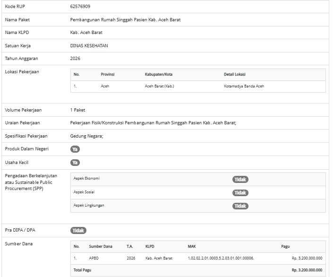Click the T.A. column header
Screen dimensions: 334x277
click(130, 247)
